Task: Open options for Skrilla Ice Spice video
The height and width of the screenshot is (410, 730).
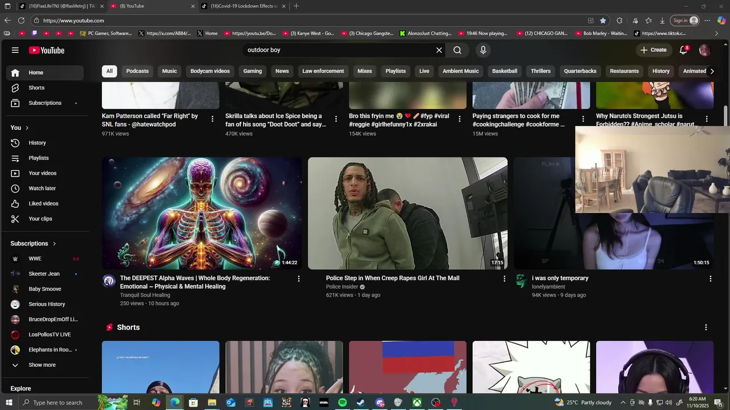Action: point(336,119)
